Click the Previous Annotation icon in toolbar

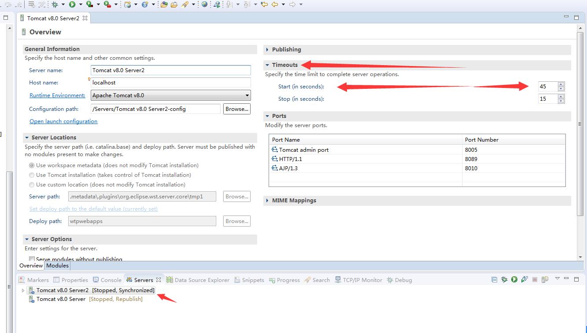pyautogui.click(x=247, y=4)
